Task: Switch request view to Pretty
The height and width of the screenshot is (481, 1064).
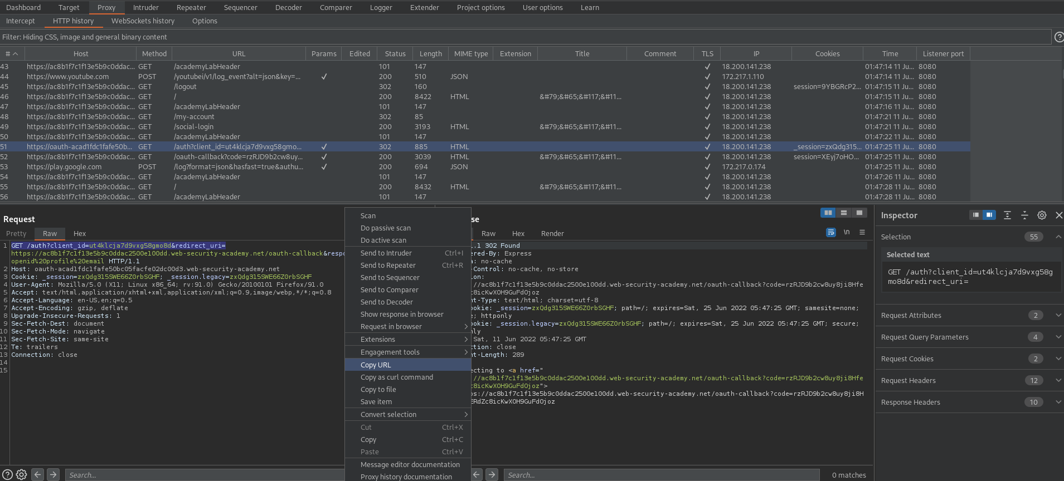Action: [x=16, y=233]
